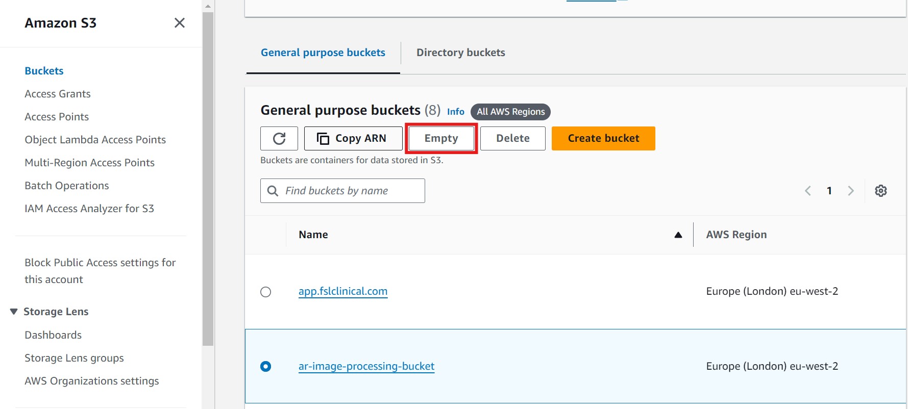Screen dimensions: 908x409
Task: Click the Create bucket button
Action: pyautogui.click(x=603, y=138)
